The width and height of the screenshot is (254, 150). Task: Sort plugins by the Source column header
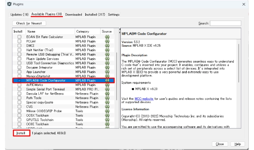pyautogui.click(x=106, y=31)
